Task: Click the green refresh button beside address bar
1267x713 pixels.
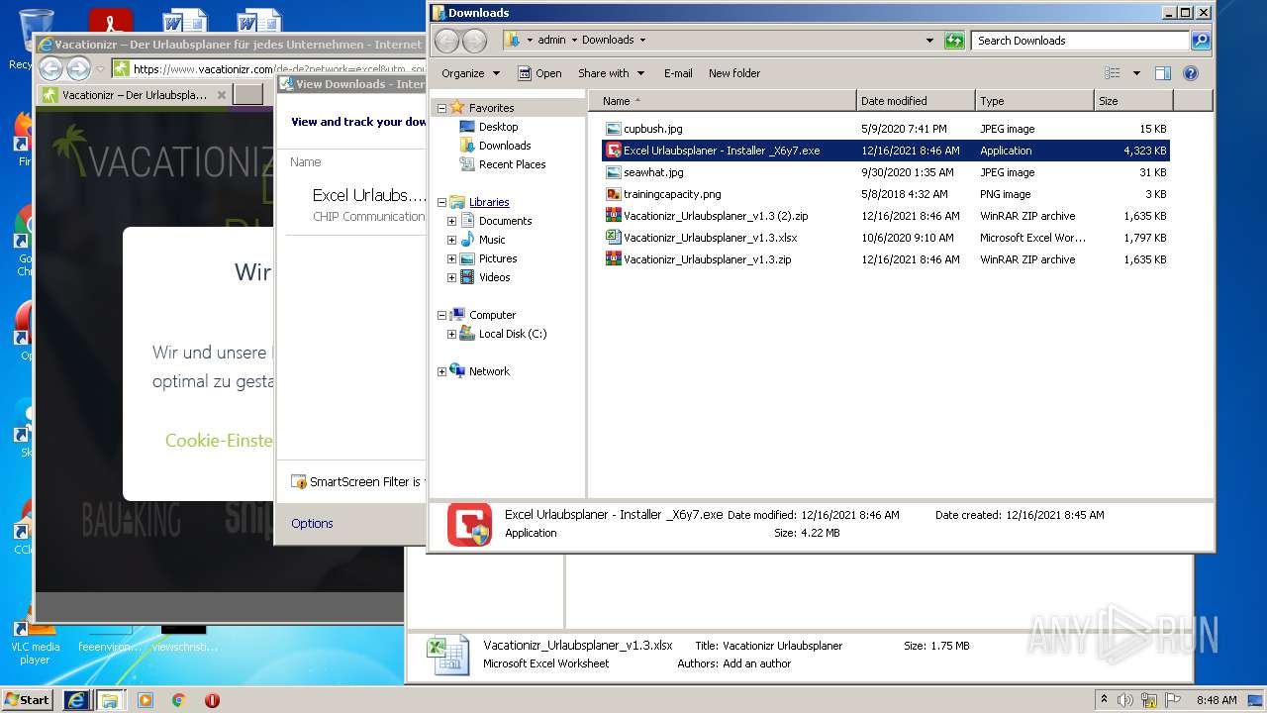Action: [954, 41]
